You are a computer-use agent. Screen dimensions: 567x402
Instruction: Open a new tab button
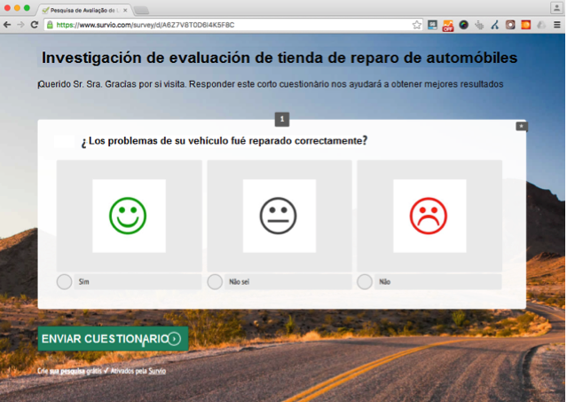(142, 9)
